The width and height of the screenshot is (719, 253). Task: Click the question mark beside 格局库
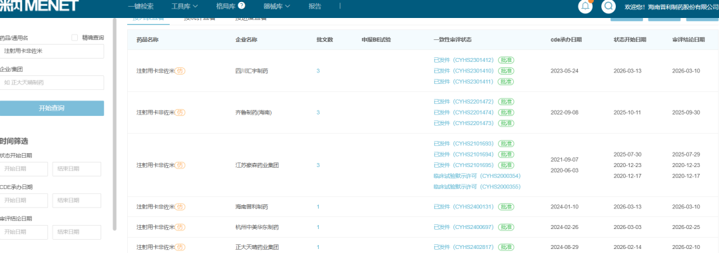tap(242, 6)
